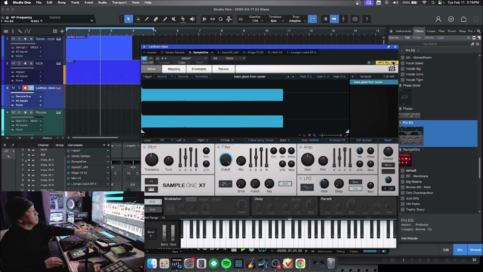The height and width of the screenshot is (272, 483).
Task: Open the user account profile icon
Action: pos(438,19)
